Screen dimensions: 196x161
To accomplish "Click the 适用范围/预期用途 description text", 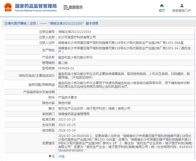I will tap(124, 85).
